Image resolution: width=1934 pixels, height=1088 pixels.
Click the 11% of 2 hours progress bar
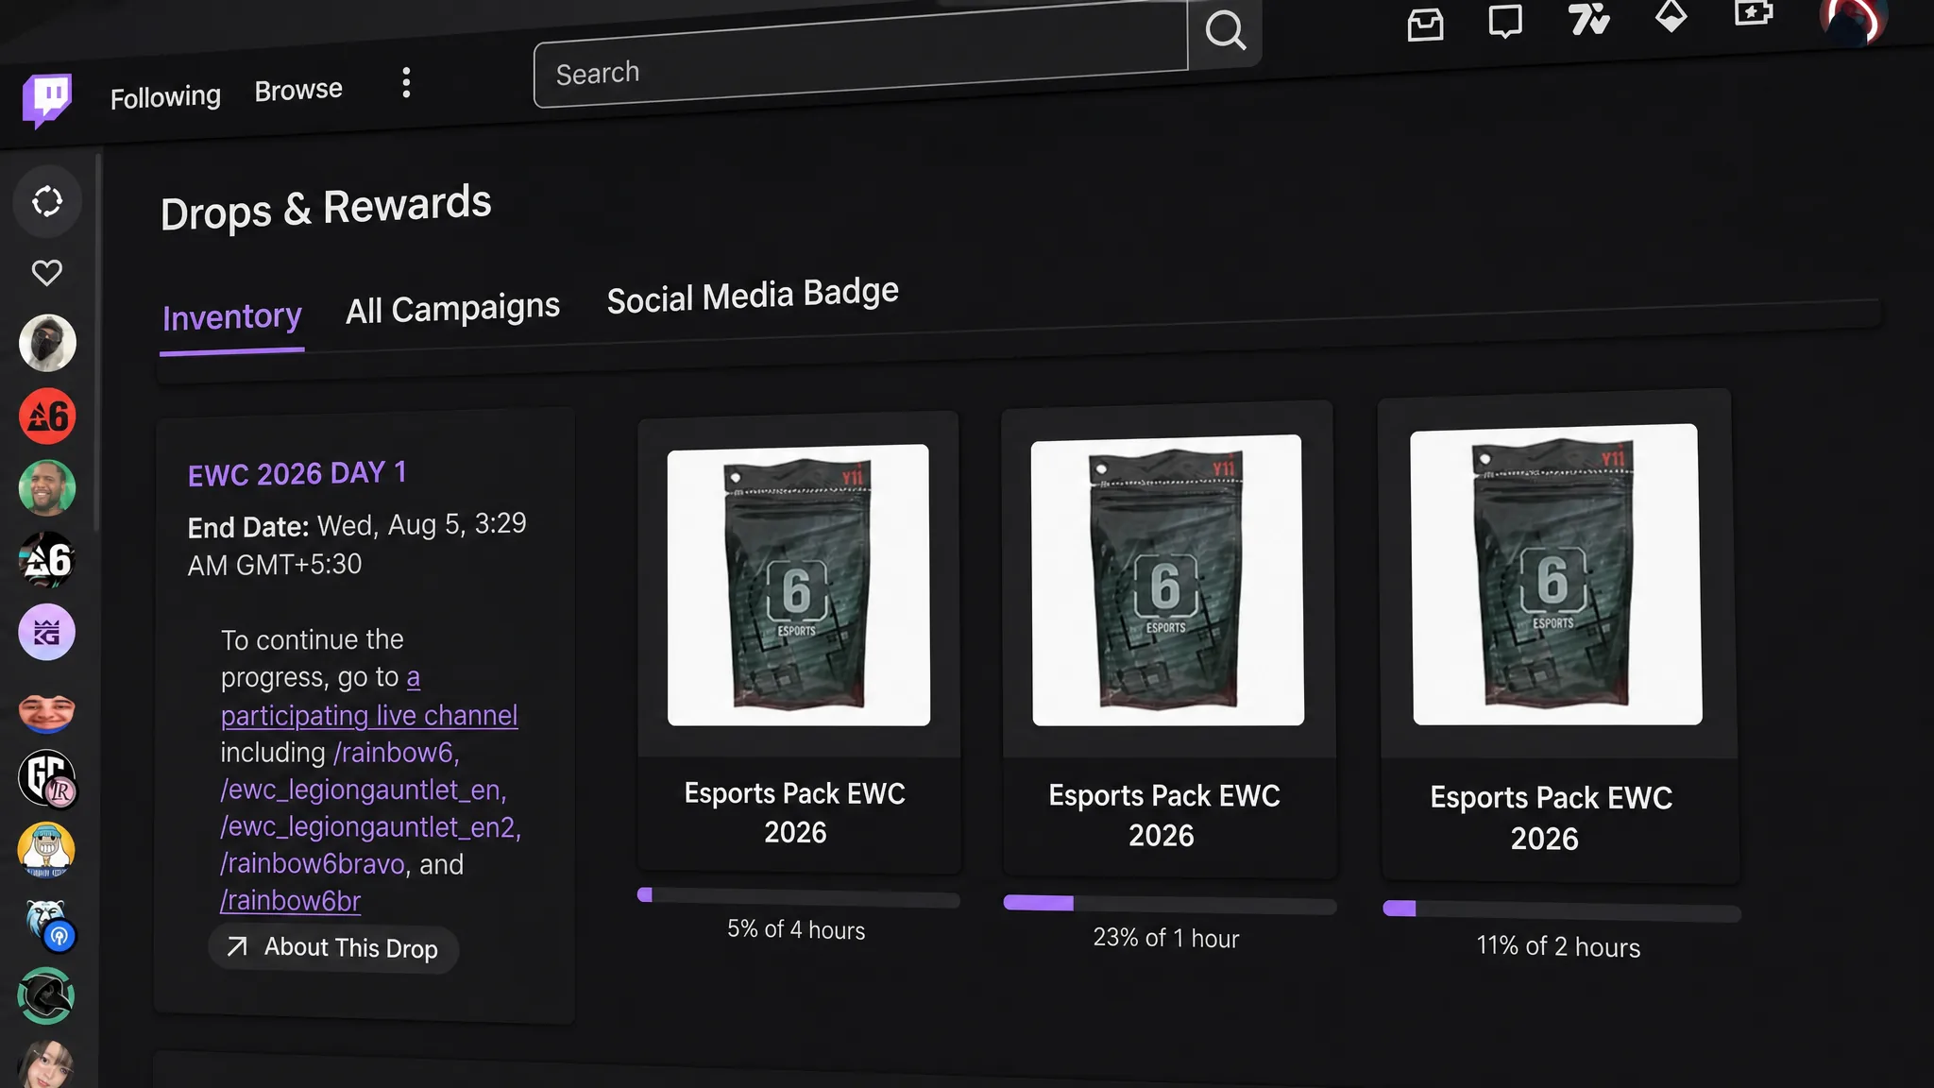point(1562,910)
